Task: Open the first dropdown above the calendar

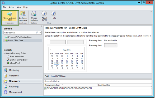Action: click(x=58, y=42)
